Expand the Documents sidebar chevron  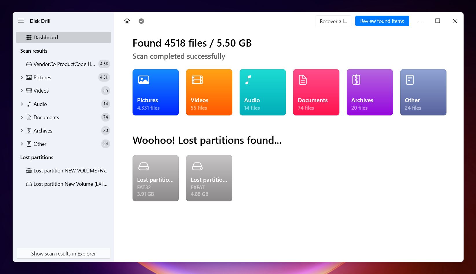[22, 117]
